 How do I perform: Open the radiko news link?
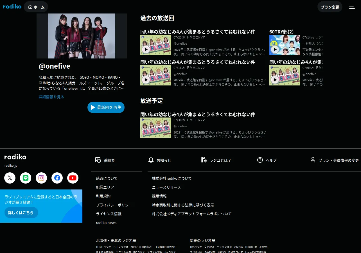[106, 223]
